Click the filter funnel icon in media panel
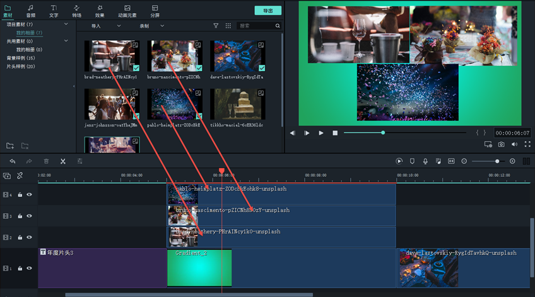This screenshot has width=535, height=297. tap(216, 26)
